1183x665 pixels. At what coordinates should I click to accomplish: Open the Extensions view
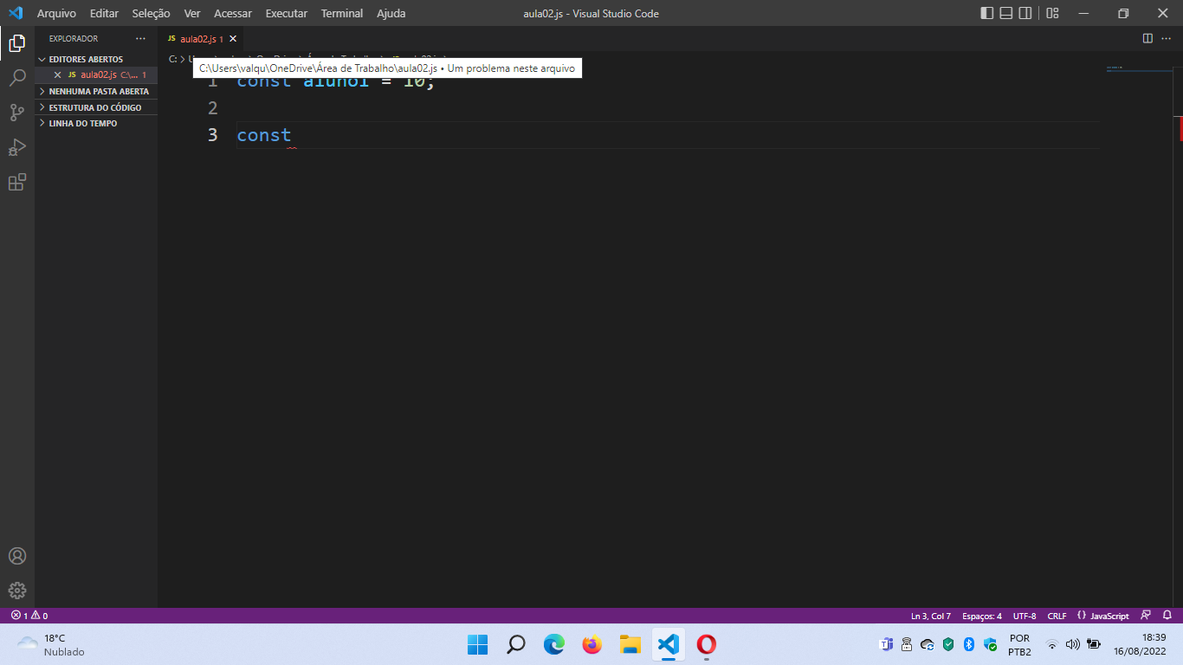coord(17,182)
